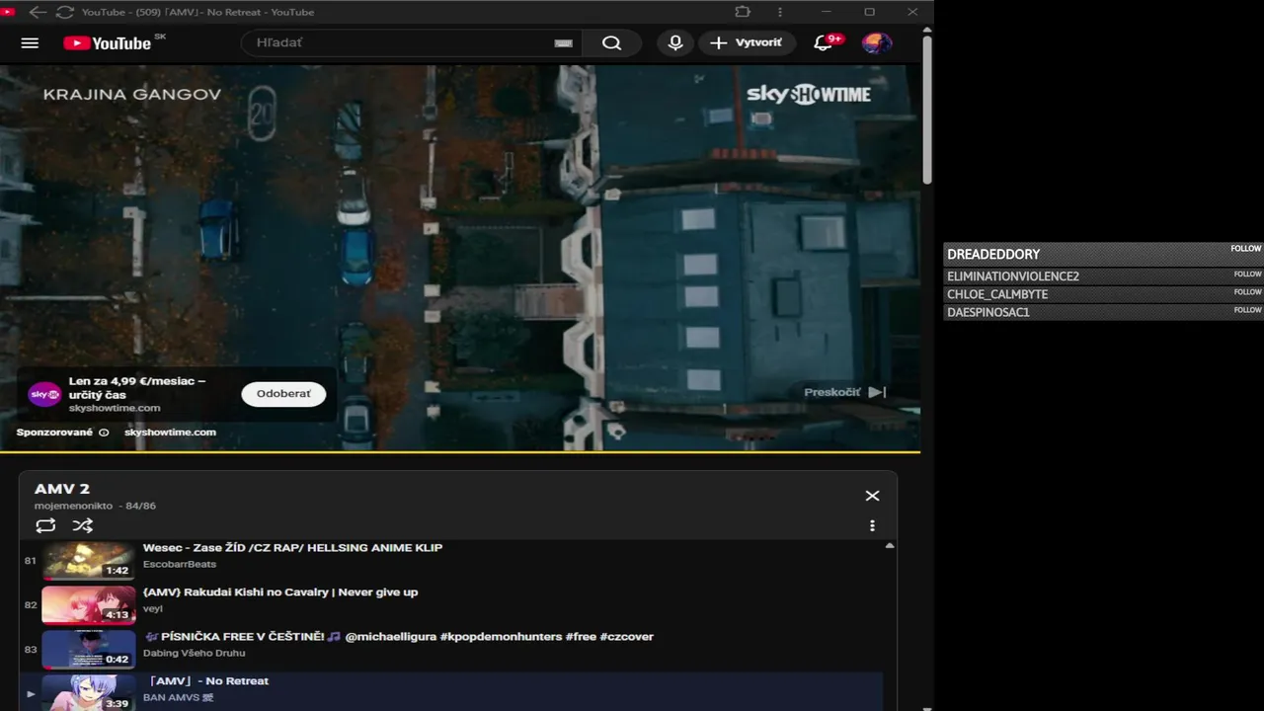This screenshot has width=1264, height=711.
Task: Click the SkyShowtime advertiser logo icon
Action: [44, 395]
